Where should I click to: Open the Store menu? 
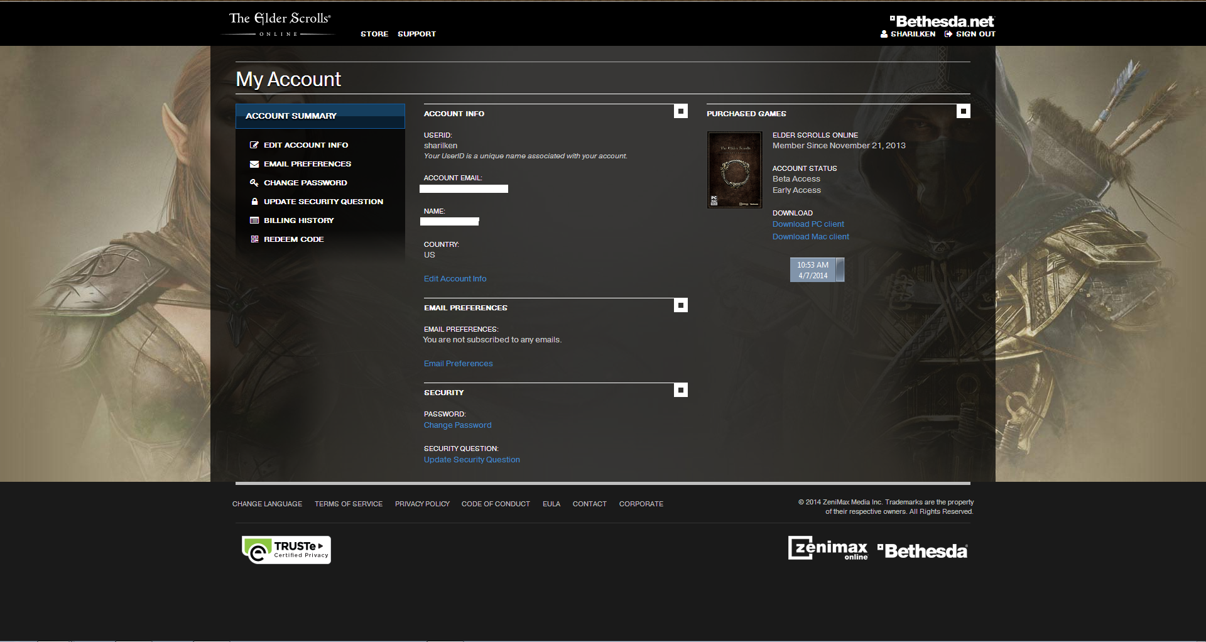point(374,34)
